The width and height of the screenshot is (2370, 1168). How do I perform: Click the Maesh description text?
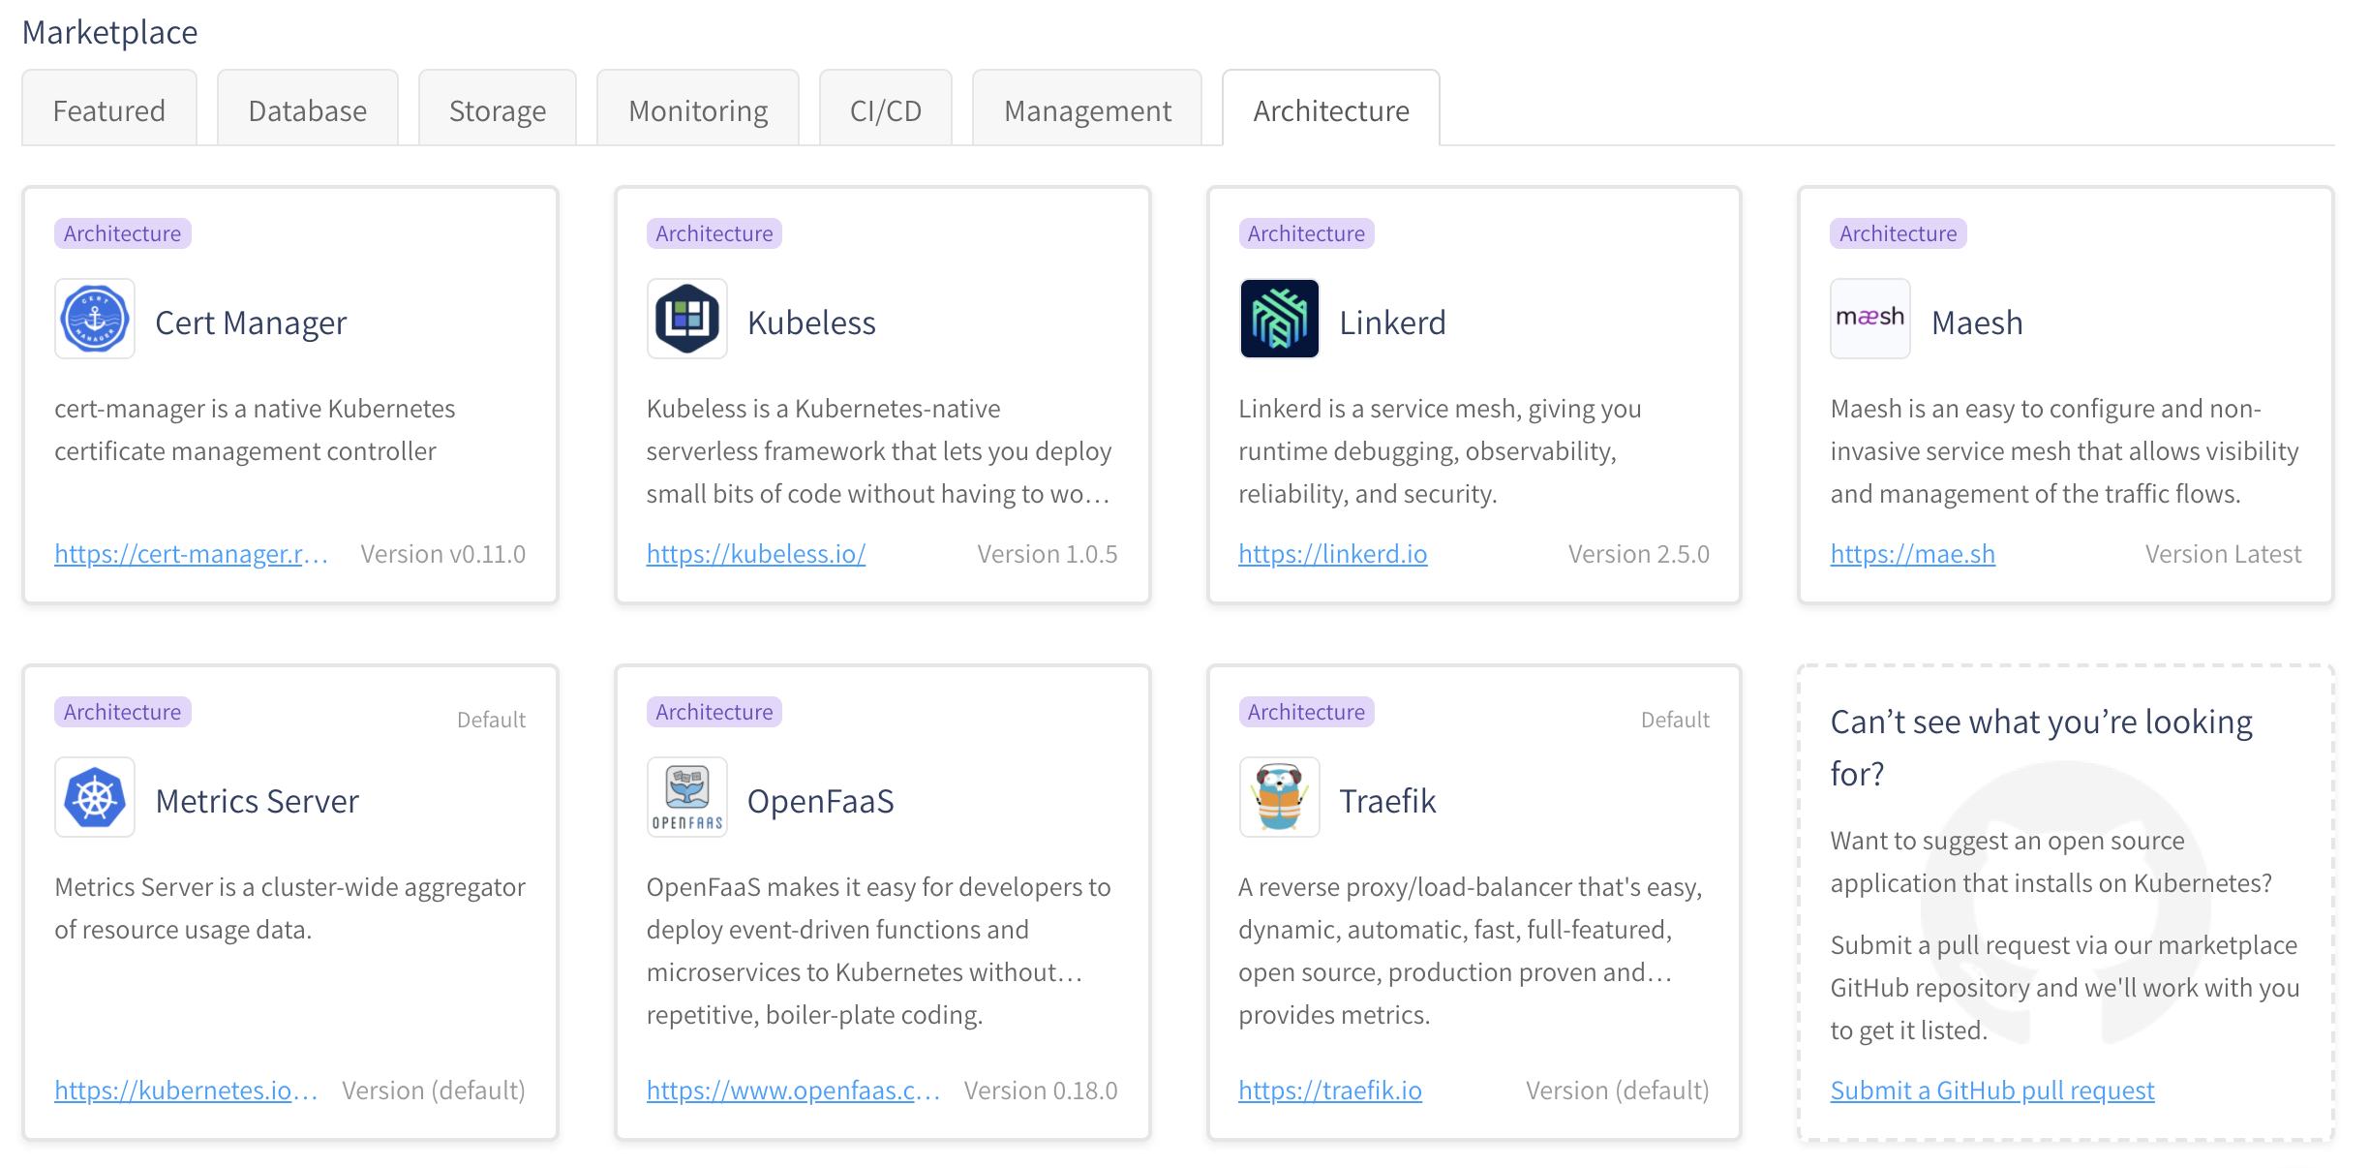(2064, 451)
